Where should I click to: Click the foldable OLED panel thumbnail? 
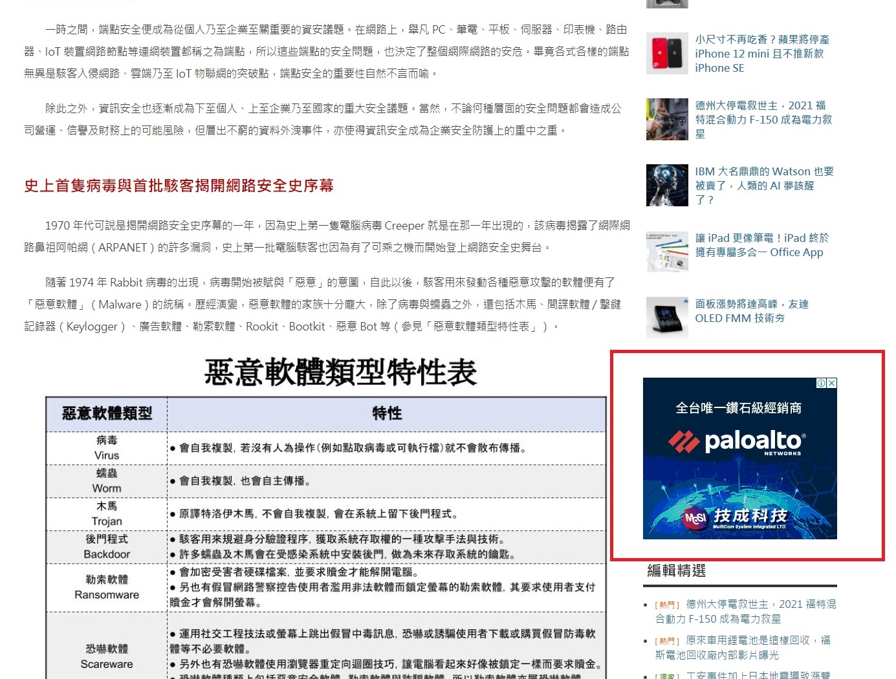(667, 318)
